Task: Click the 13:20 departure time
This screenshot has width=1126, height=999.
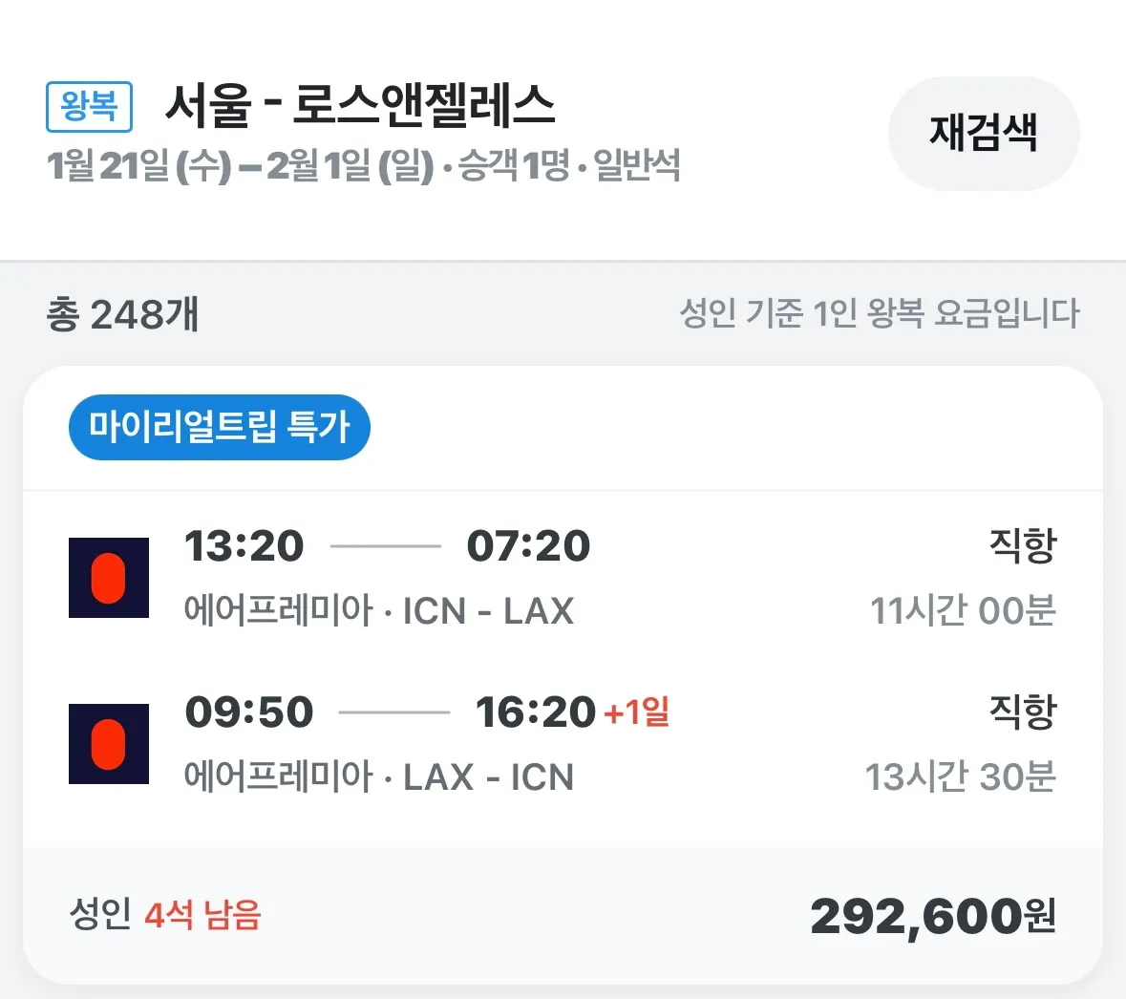Action: pos(244,545)
